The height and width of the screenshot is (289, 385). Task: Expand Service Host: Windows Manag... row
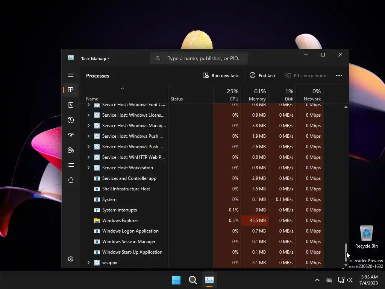click(x=88, y=126)
